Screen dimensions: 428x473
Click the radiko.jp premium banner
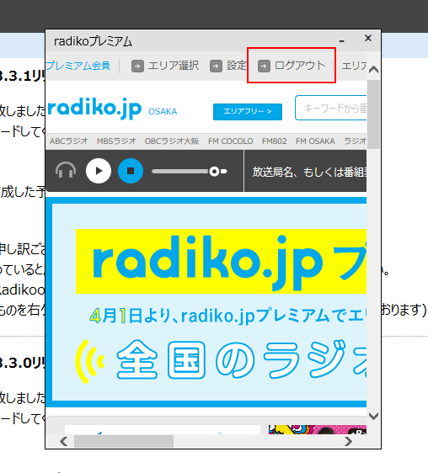point(206,302)
